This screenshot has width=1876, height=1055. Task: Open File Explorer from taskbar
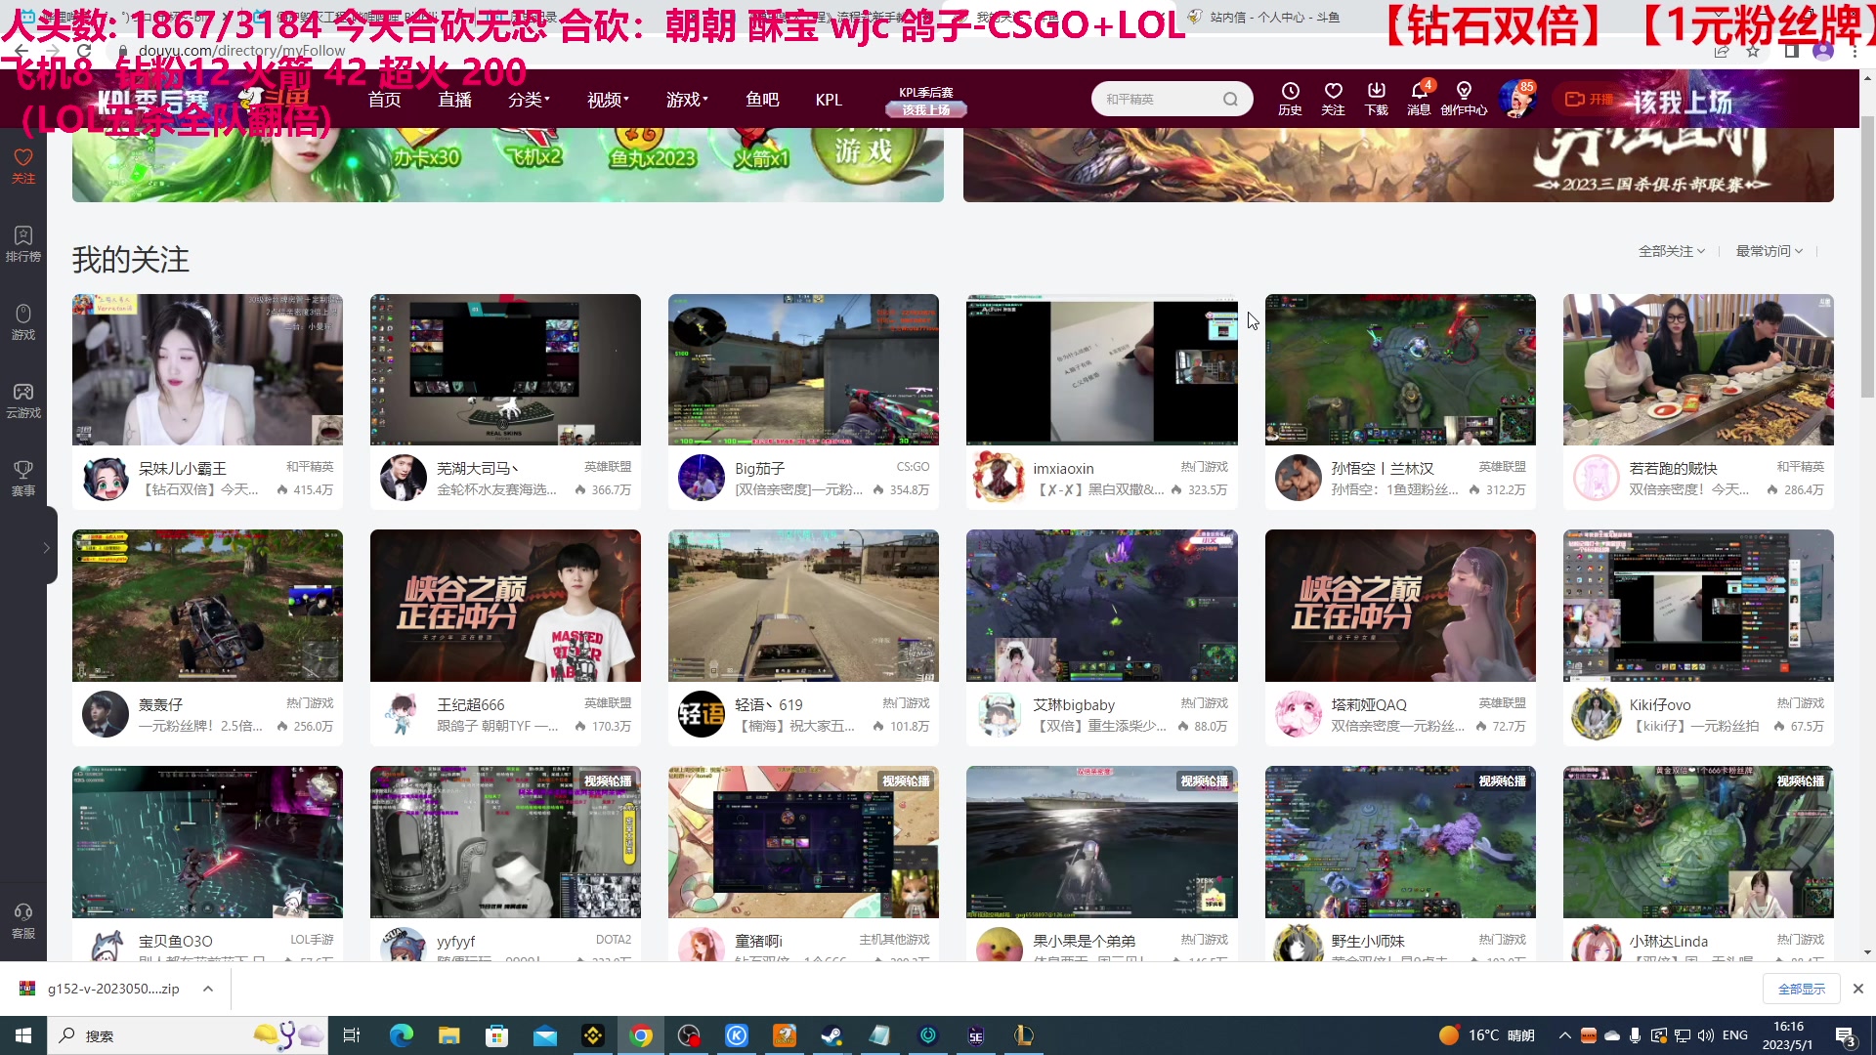(448, 1035)
